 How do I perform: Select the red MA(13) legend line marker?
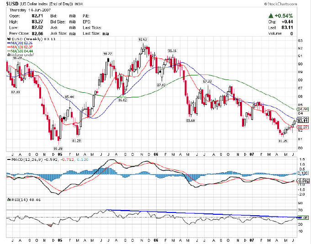click(x=9, y=47)
